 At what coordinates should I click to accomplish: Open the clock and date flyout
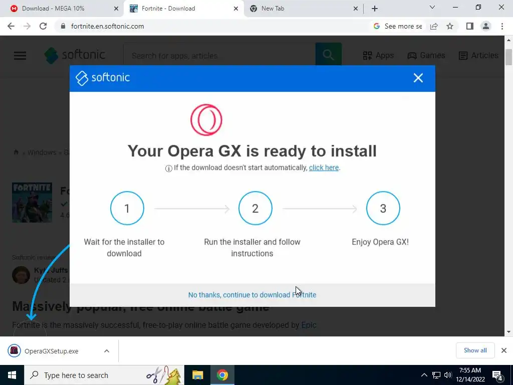(x=470, y=375)
